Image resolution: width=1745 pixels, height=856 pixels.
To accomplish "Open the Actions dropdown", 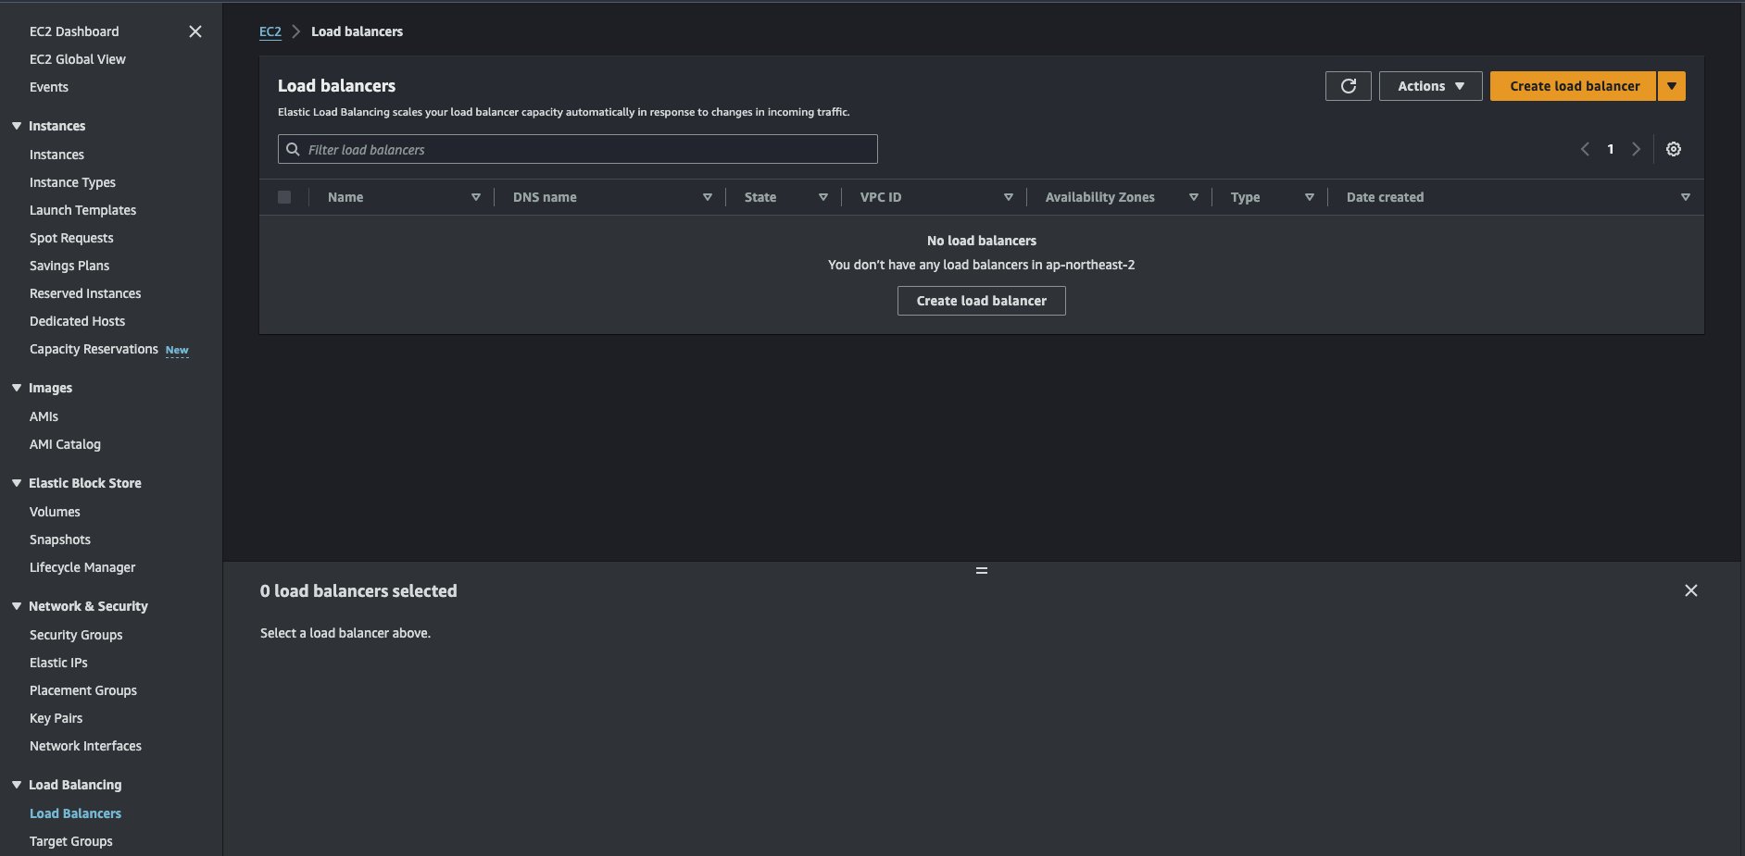I will coord(1430,86).
